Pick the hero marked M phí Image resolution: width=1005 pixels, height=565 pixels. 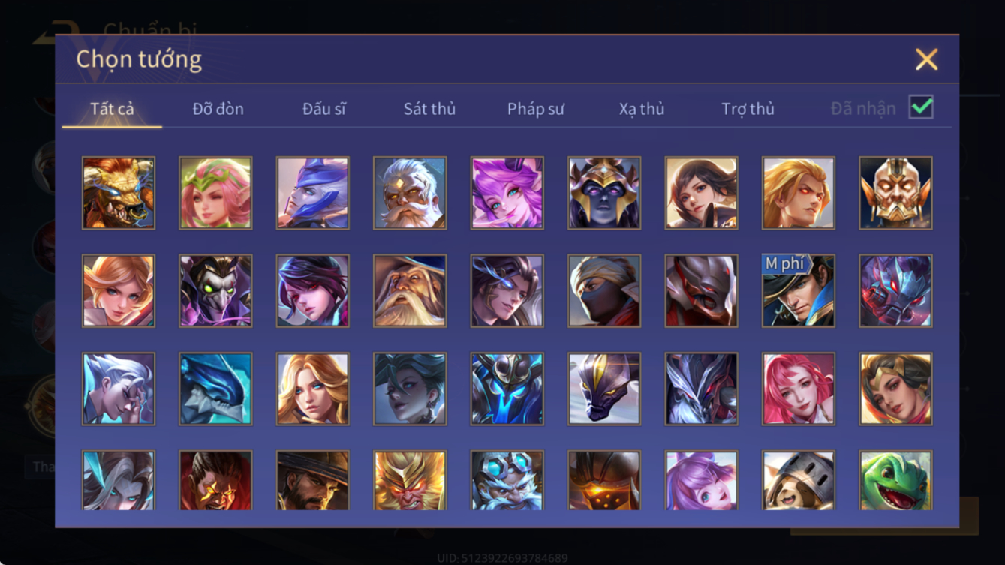(799, 291)
